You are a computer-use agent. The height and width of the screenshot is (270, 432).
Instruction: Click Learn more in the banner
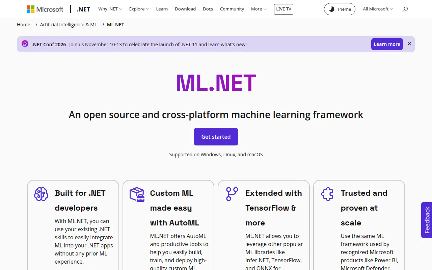click(387, 44)
